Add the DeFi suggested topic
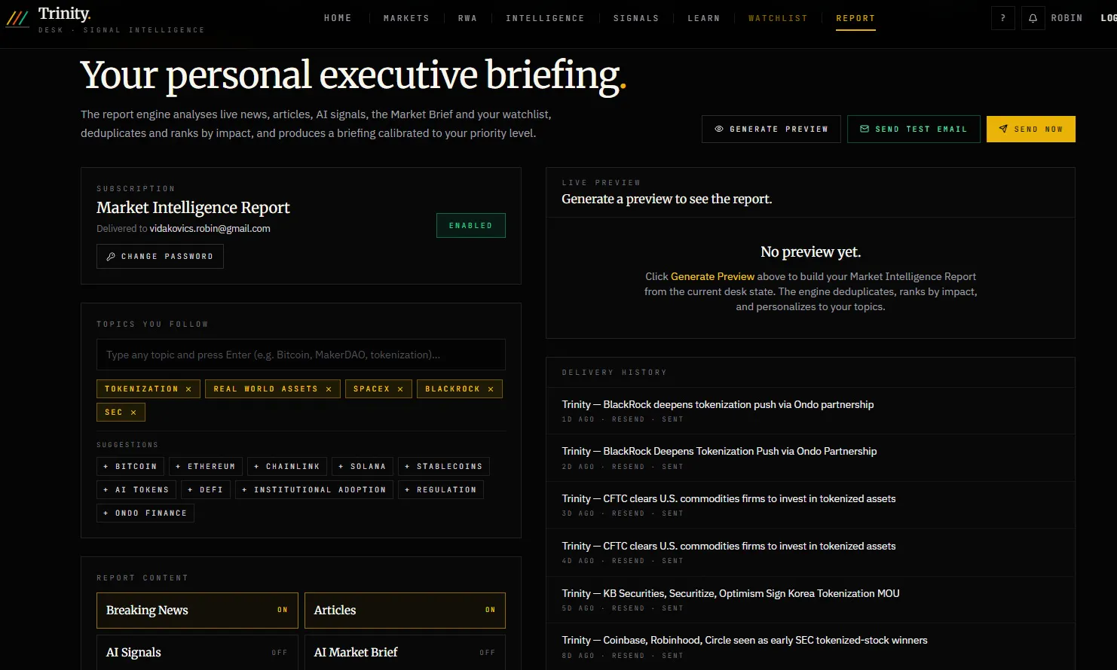This screenshot has width=1117, height=670. click(206, 490)
